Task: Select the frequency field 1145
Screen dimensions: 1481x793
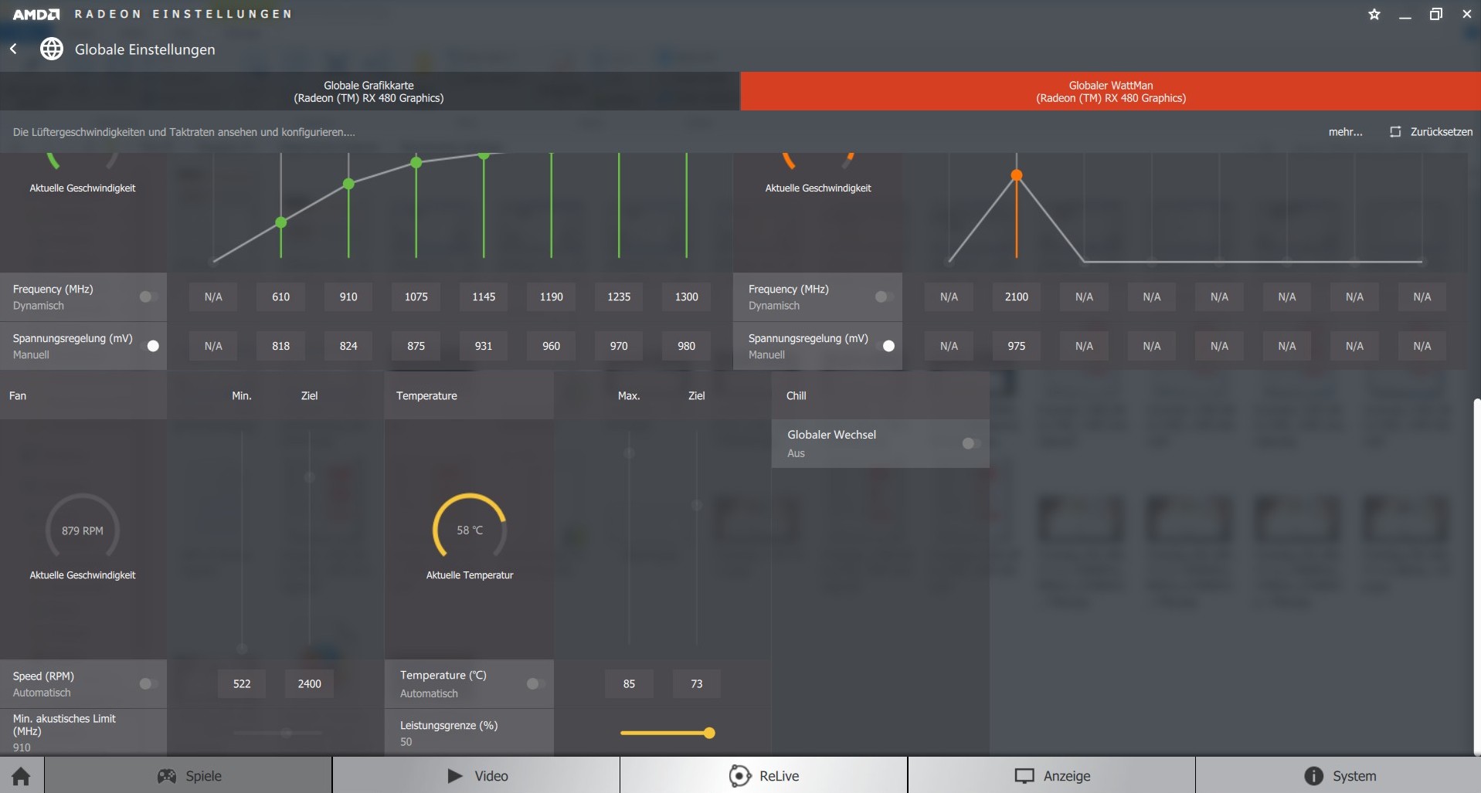Action: click(x=484, y=297)
